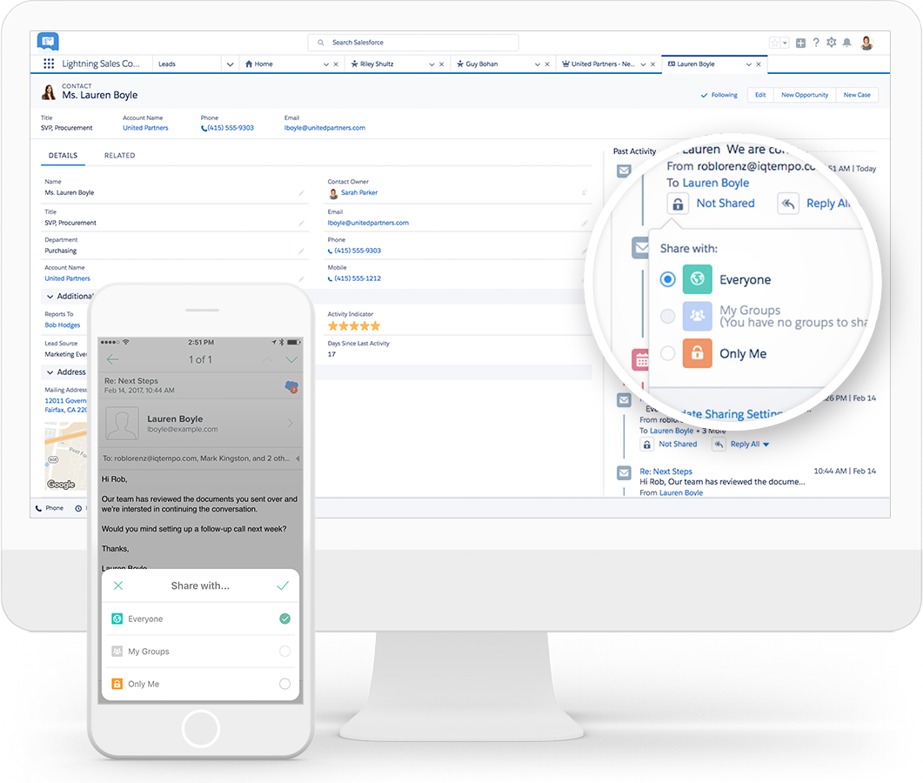Select My Groups option on the phone sheet

pyautogui.click(x=201, y=651)
